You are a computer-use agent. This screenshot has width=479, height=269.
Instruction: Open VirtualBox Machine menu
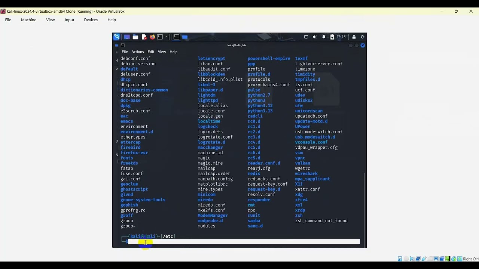[28, 20]
